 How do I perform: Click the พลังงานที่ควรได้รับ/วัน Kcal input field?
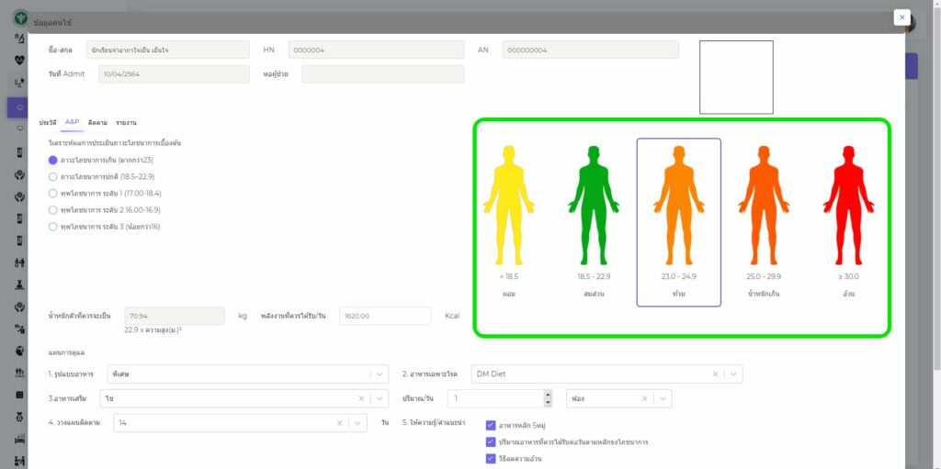click(384, 316)
